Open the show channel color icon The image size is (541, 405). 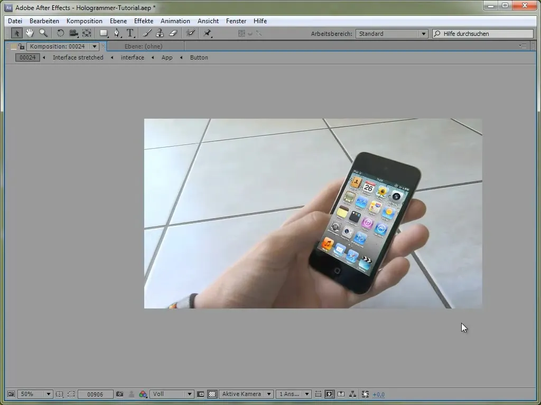click(143, 394)
